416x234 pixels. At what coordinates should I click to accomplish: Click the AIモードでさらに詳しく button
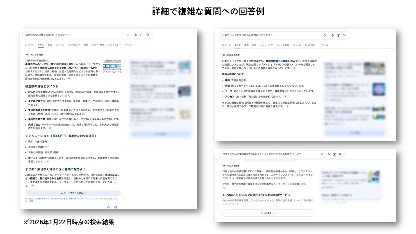[x=73, y=193]
